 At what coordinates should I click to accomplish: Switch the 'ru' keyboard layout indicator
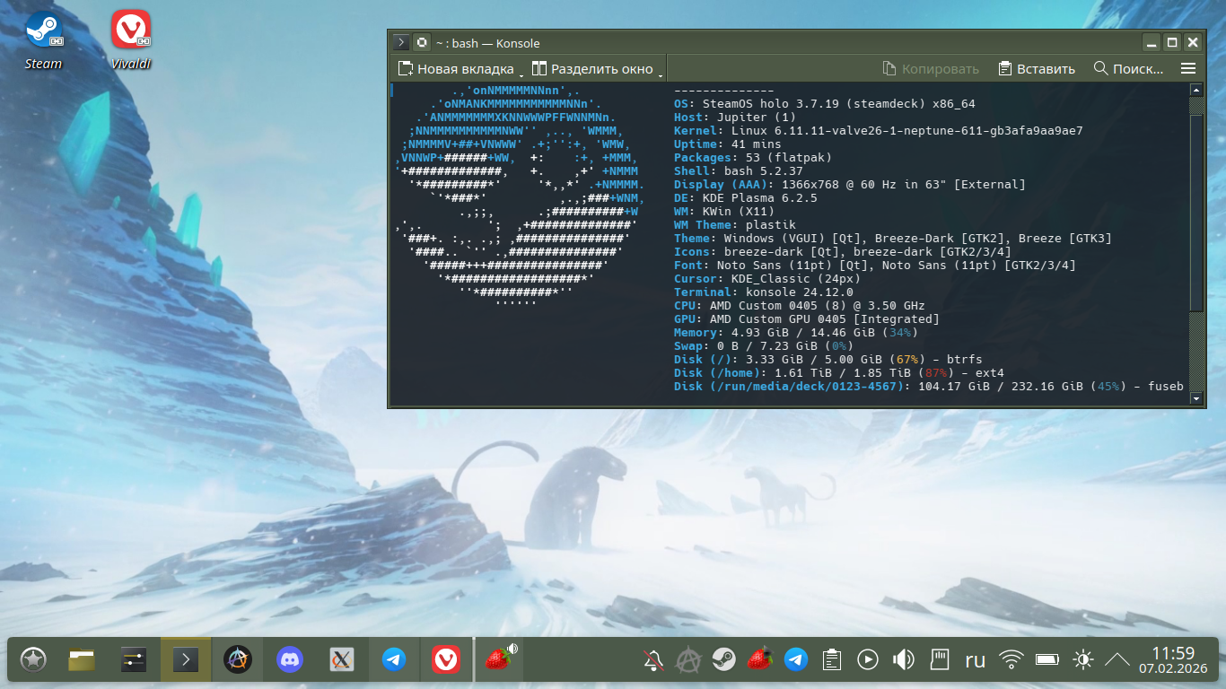[x=975, y=660]
